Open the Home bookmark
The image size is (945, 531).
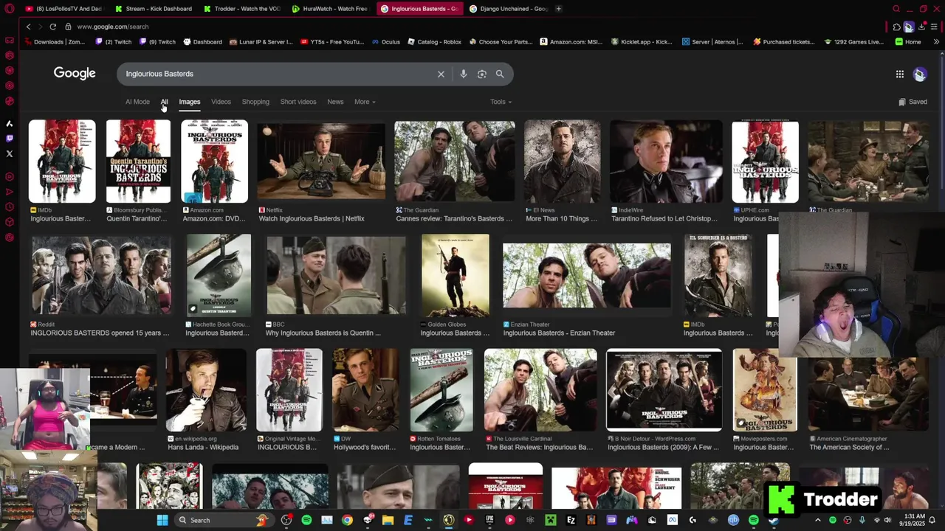coord(908,42)
